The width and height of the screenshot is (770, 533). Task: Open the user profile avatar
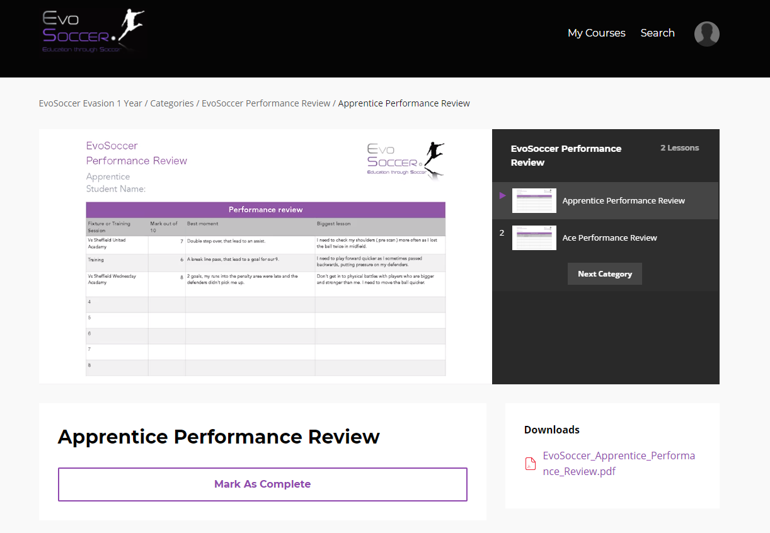[706, 33]
